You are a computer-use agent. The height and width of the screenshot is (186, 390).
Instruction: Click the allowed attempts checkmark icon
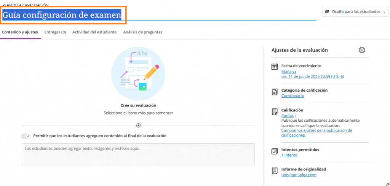[x=275, y=151]
